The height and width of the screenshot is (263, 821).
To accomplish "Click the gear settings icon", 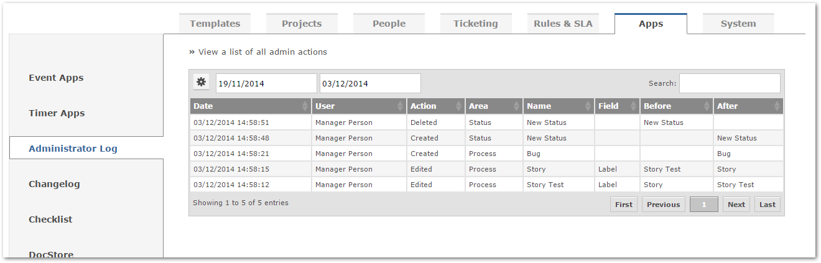I will click(201, 83).
